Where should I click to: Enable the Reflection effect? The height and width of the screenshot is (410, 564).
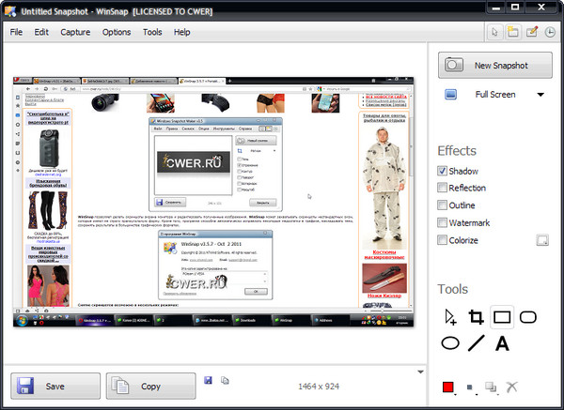[x=443, y=189]
